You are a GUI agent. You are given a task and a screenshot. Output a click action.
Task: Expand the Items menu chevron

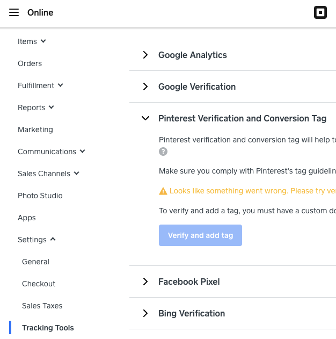pos(43,41)
